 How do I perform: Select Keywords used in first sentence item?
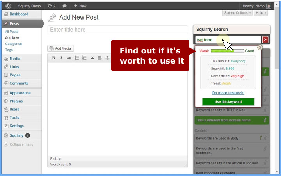click(231, 151)
